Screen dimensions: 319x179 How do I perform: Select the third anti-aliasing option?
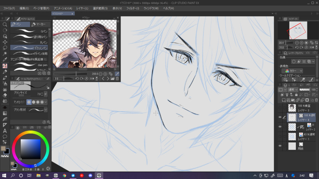(x=38, y=102)
